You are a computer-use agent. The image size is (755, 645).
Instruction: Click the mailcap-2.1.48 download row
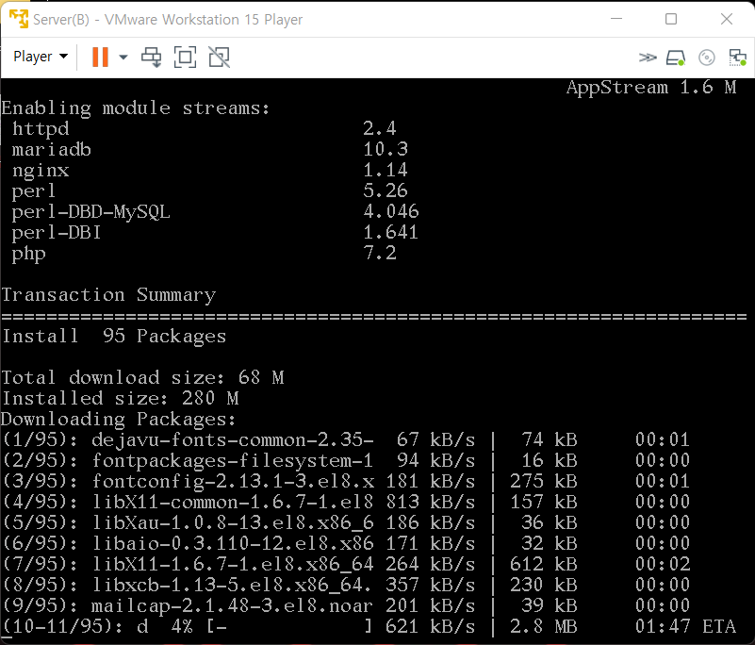346,605
